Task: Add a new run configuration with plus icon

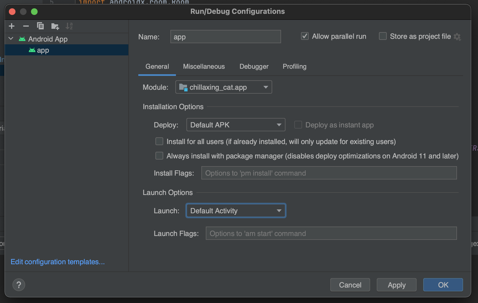Action: coord(12,26)
